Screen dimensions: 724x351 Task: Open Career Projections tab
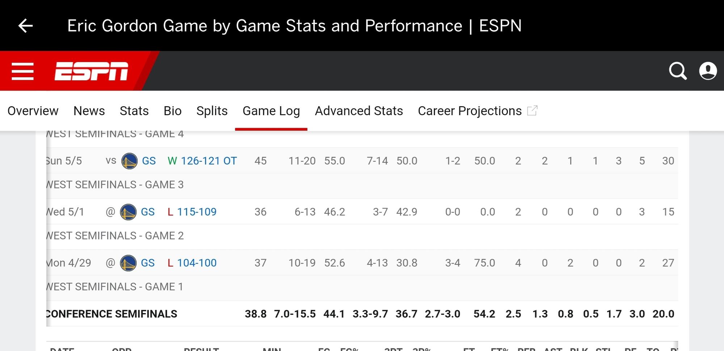470,111
